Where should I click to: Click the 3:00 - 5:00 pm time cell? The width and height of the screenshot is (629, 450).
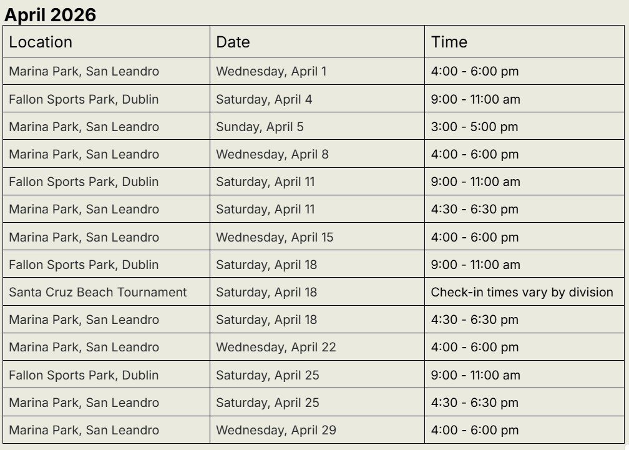pyautogui.click(x=474, y=127)
